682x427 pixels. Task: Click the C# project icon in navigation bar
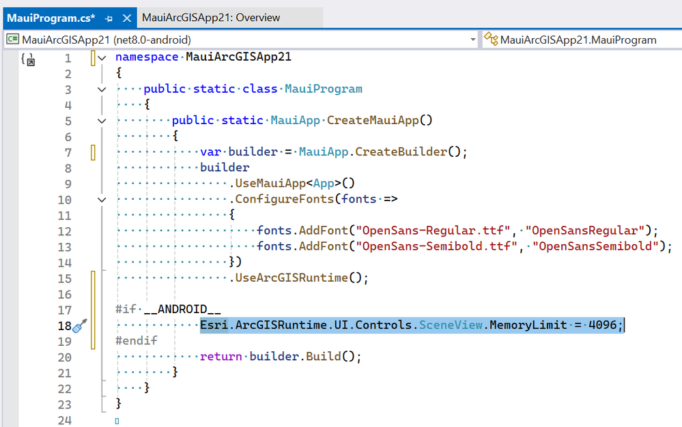point(12,40)
